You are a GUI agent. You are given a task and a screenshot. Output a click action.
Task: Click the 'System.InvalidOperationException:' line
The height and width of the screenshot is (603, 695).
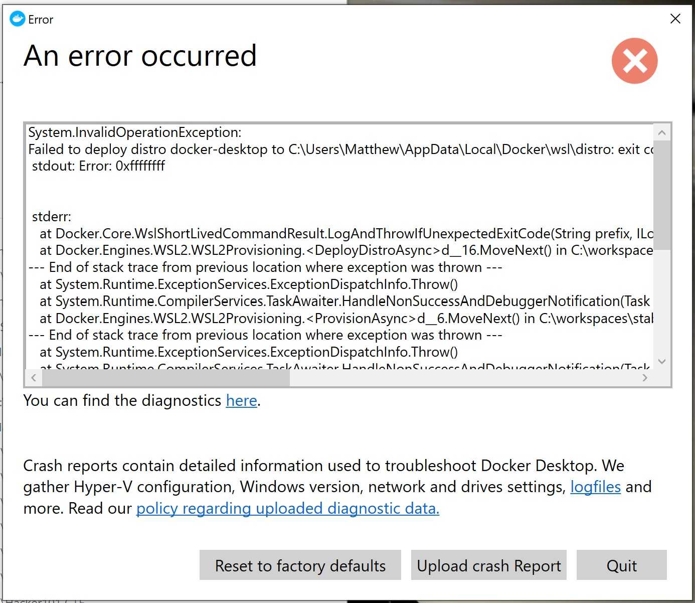(135, 132)
